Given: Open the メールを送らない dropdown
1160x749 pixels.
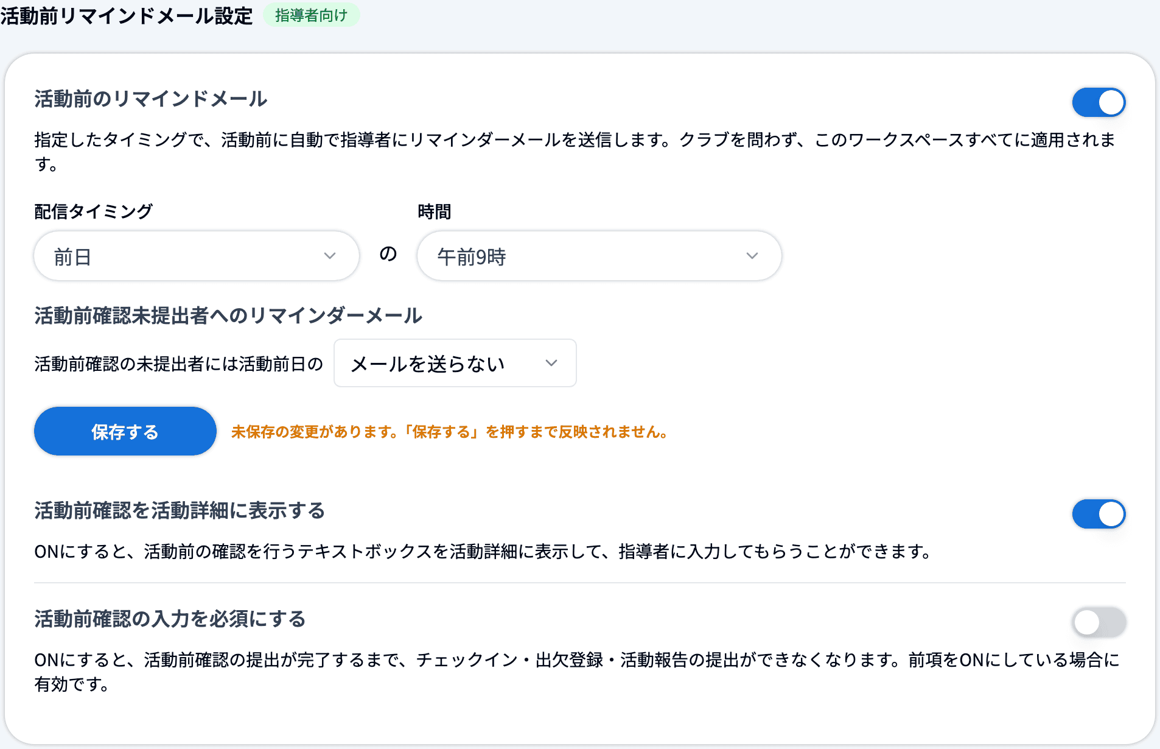Looking at the screenshot, I should tap(455, 363).
